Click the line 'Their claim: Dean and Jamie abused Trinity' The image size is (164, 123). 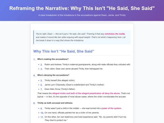[74, 69]
